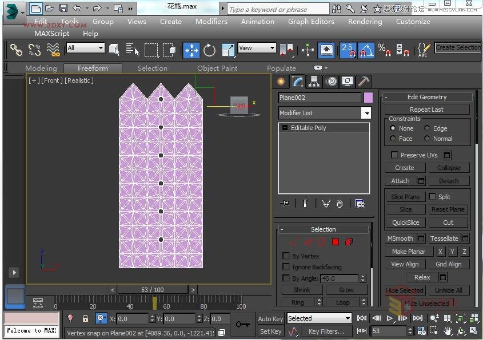
Task: Enable the Preserve UVs checkbox
Action: [x=394, y=155]
